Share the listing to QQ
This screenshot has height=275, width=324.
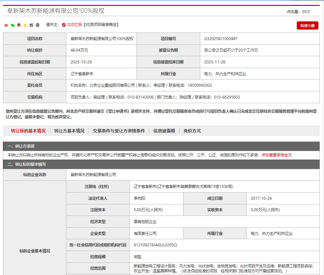19,25
